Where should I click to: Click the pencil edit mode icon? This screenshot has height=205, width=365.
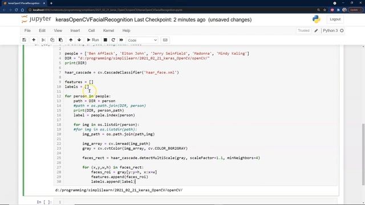coord(316,30)
